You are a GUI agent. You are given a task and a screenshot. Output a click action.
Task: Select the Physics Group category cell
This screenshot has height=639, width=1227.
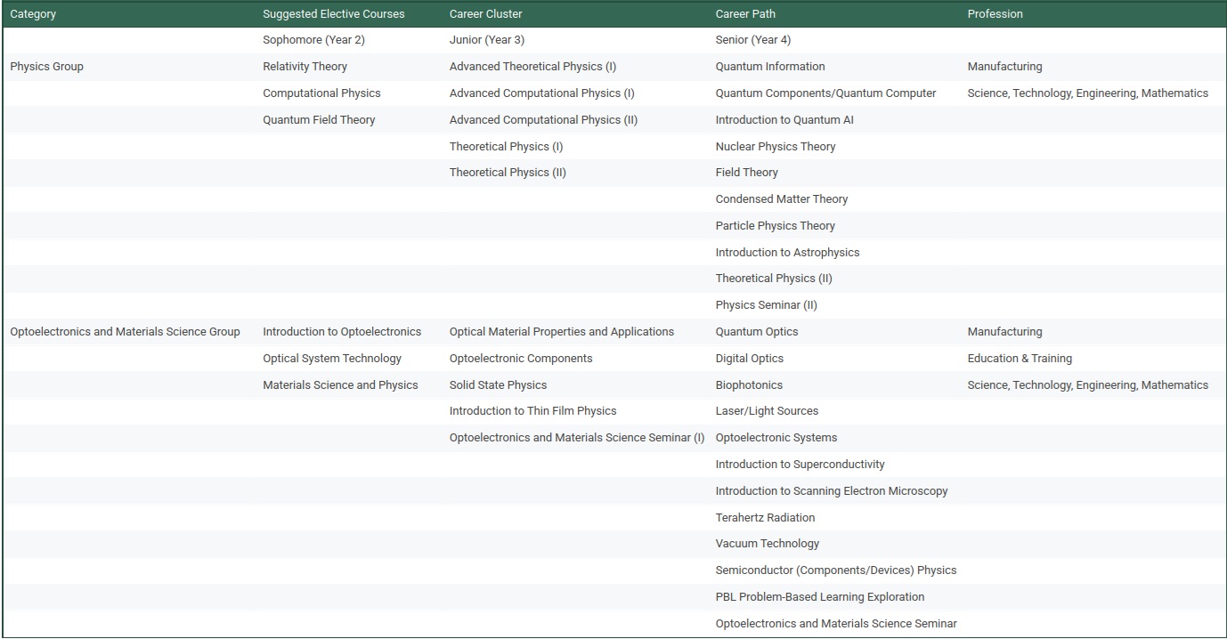pyautogui.click(x=46, y=67)
